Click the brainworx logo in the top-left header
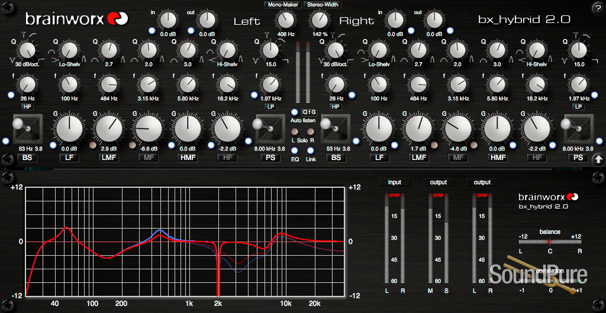Screen dimensions: 606x313 click(x=76, y=18)
